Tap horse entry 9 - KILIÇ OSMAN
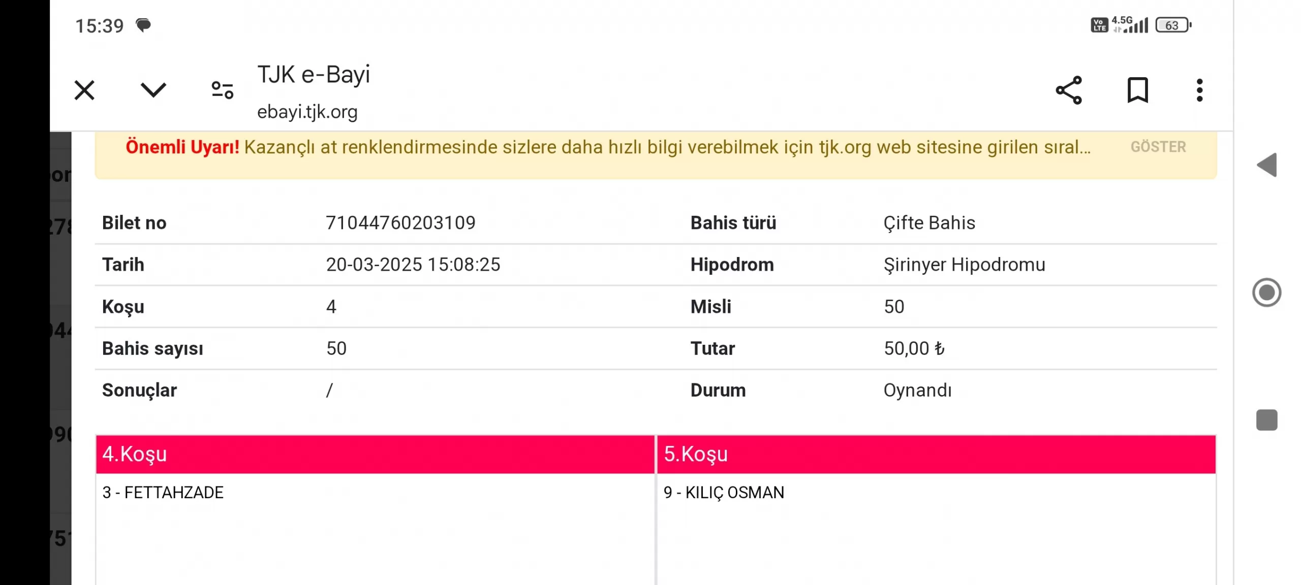 click(724, 493)
